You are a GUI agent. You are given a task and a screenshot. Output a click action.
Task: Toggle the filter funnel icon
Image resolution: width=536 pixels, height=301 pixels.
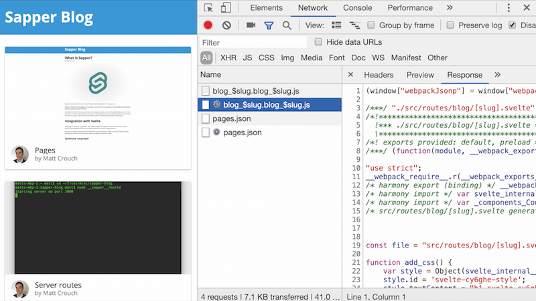coord(269,25)
